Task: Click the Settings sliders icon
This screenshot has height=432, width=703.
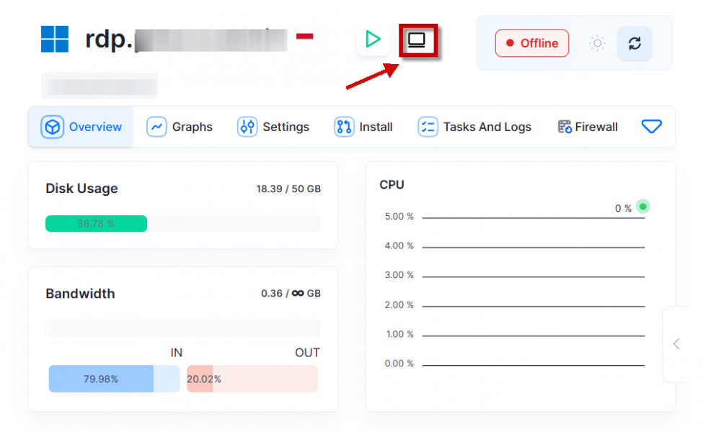Action: pos(247,127)
